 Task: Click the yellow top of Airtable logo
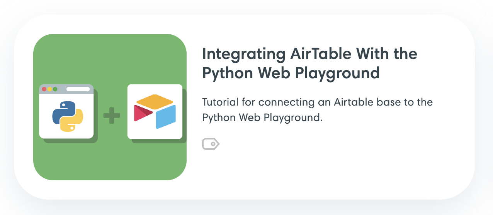pos(155,101)
